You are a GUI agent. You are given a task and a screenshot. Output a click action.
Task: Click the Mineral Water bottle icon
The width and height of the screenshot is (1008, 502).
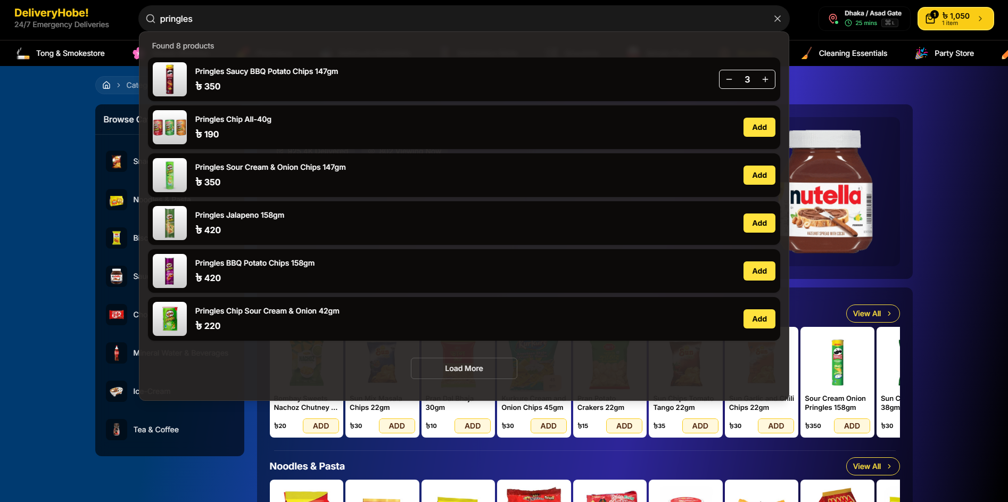coord(117,353)
